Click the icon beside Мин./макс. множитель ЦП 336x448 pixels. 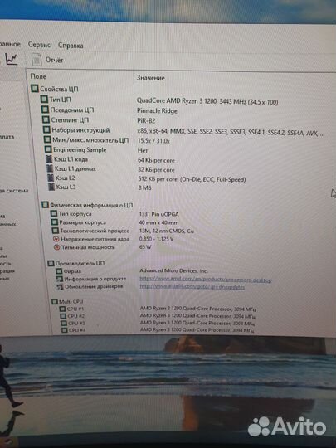[x=47, y=139]
